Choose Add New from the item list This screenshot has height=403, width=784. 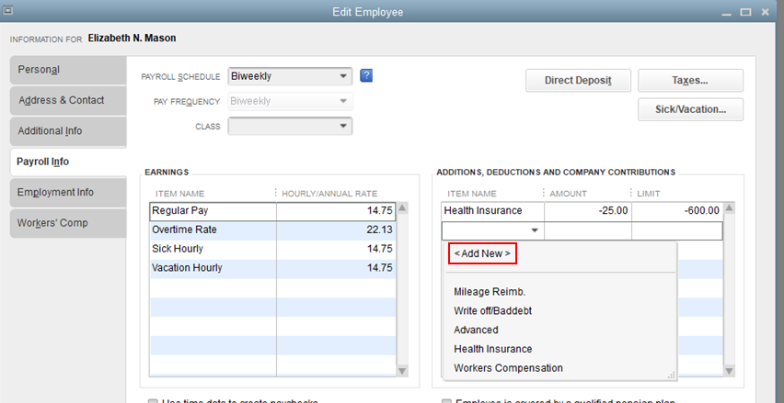(482, 253)
